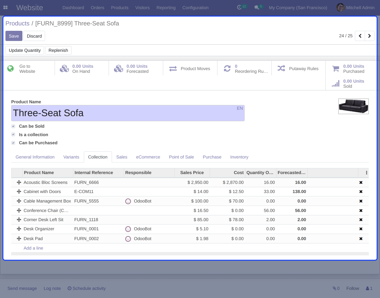The image size is (380, 298).
Task: Sort by Sales Price column header
Action: click(x=192, y=173)
